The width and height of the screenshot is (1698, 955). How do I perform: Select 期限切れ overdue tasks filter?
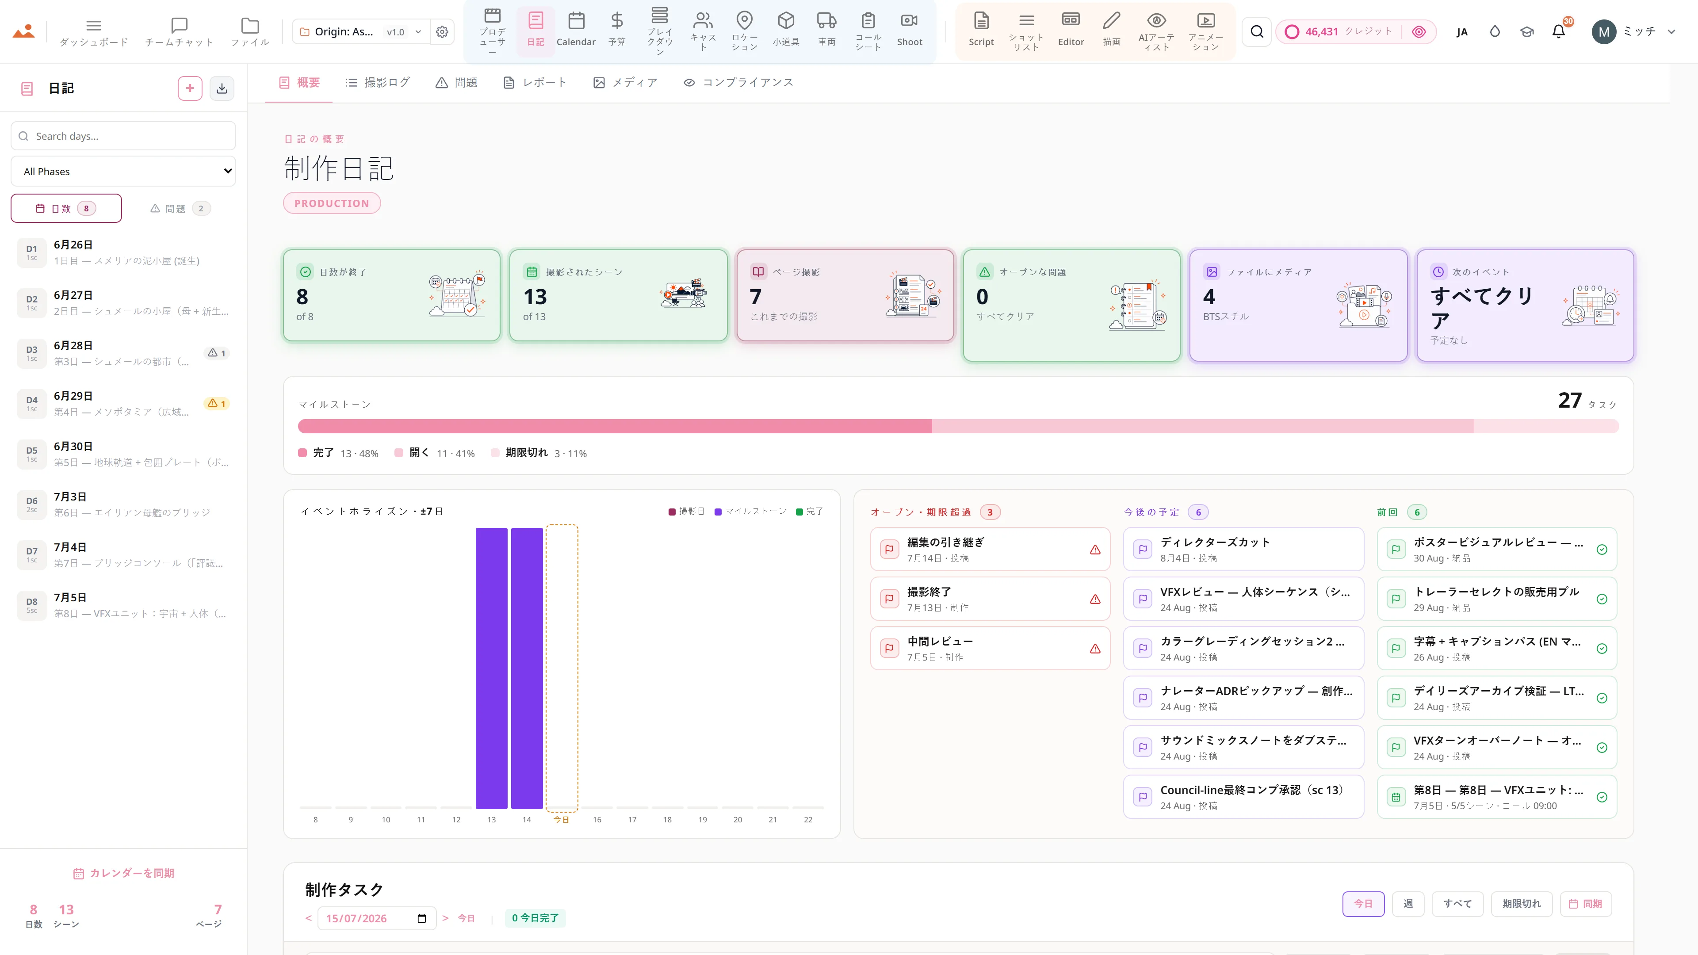(x=1521, y=904)
